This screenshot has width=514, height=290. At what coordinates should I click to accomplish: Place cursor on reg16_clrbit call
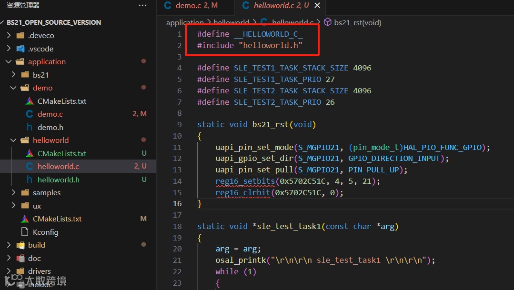(243, 192)
